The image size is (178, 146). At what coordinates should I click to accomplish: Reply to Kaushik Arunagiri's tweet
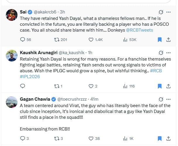[23, 86]
